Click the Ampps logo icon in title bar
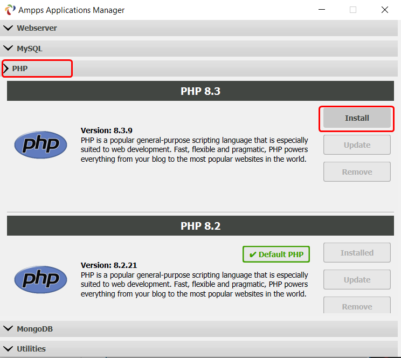This screenshot has width=401, height=358. pos(10,10)
